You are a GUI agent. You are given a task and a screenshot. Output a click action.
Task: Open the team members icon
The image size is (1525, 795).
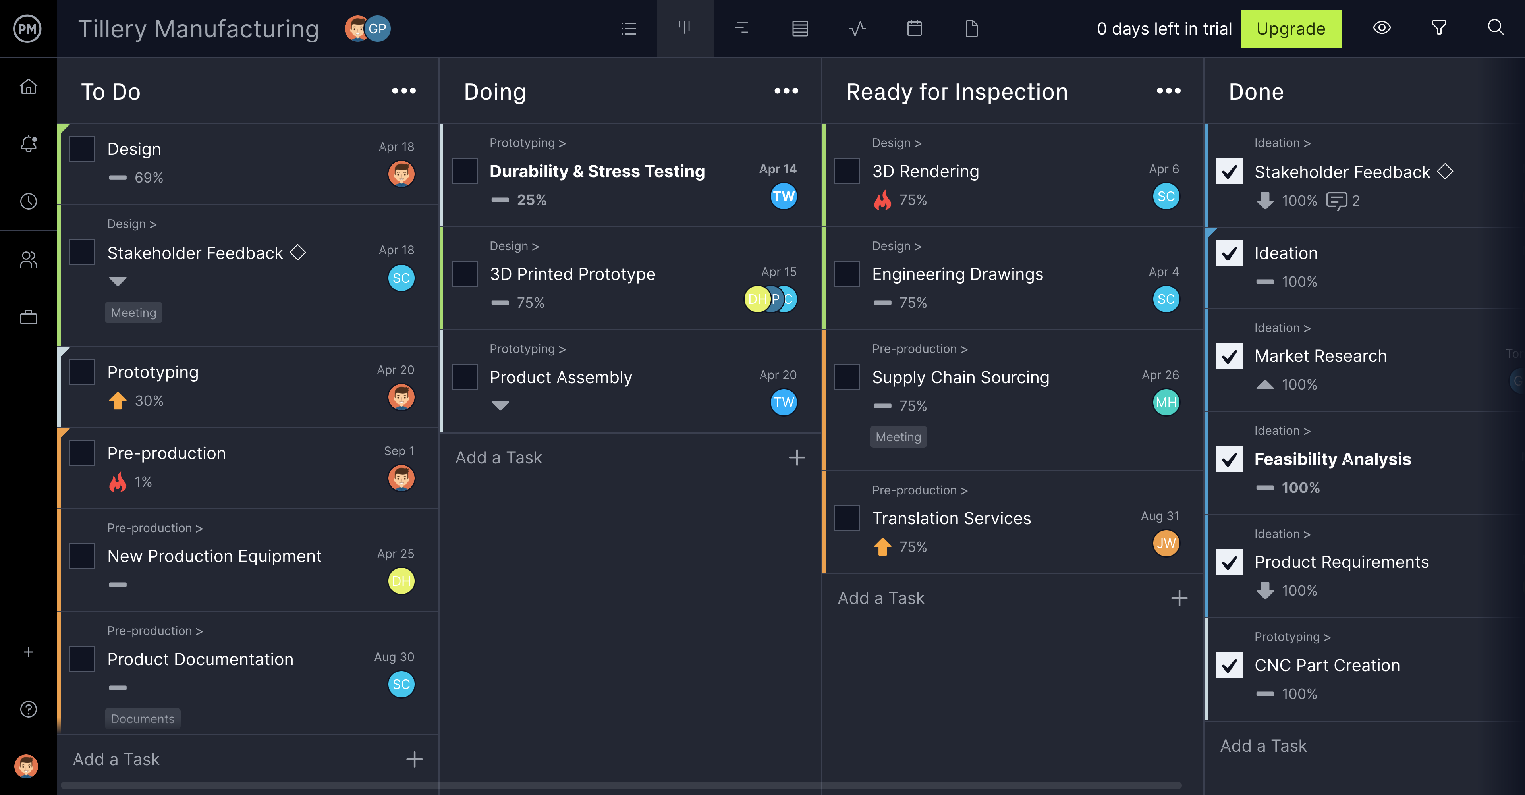29,259
